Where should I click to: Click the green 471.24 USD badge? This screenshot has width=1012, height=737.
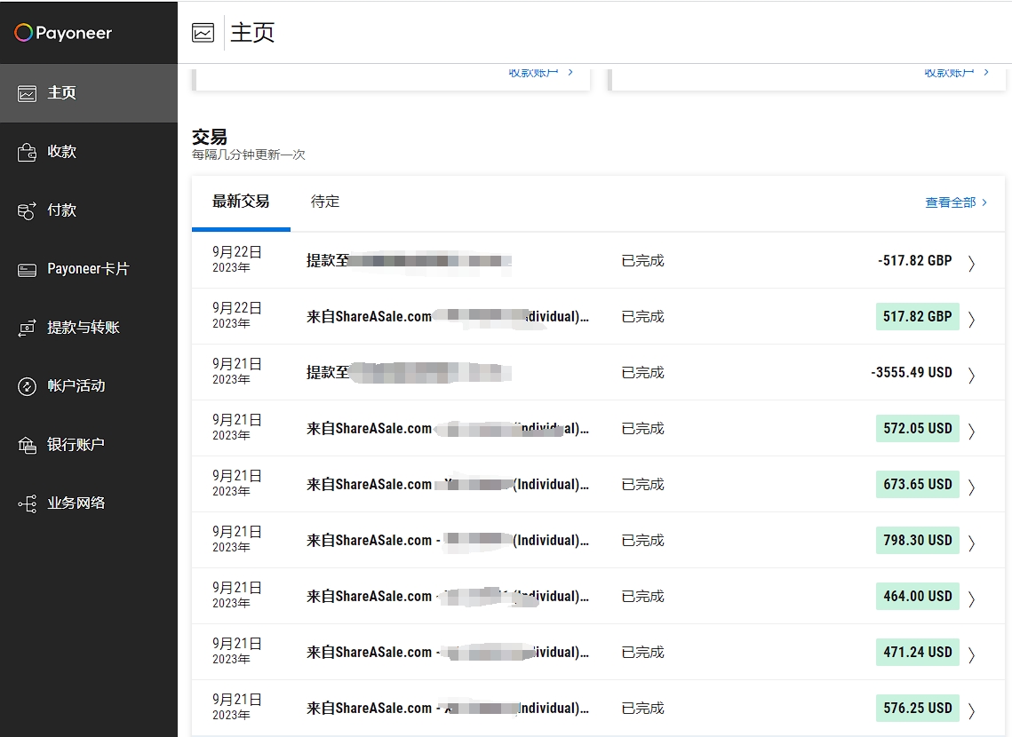[917, 652]
